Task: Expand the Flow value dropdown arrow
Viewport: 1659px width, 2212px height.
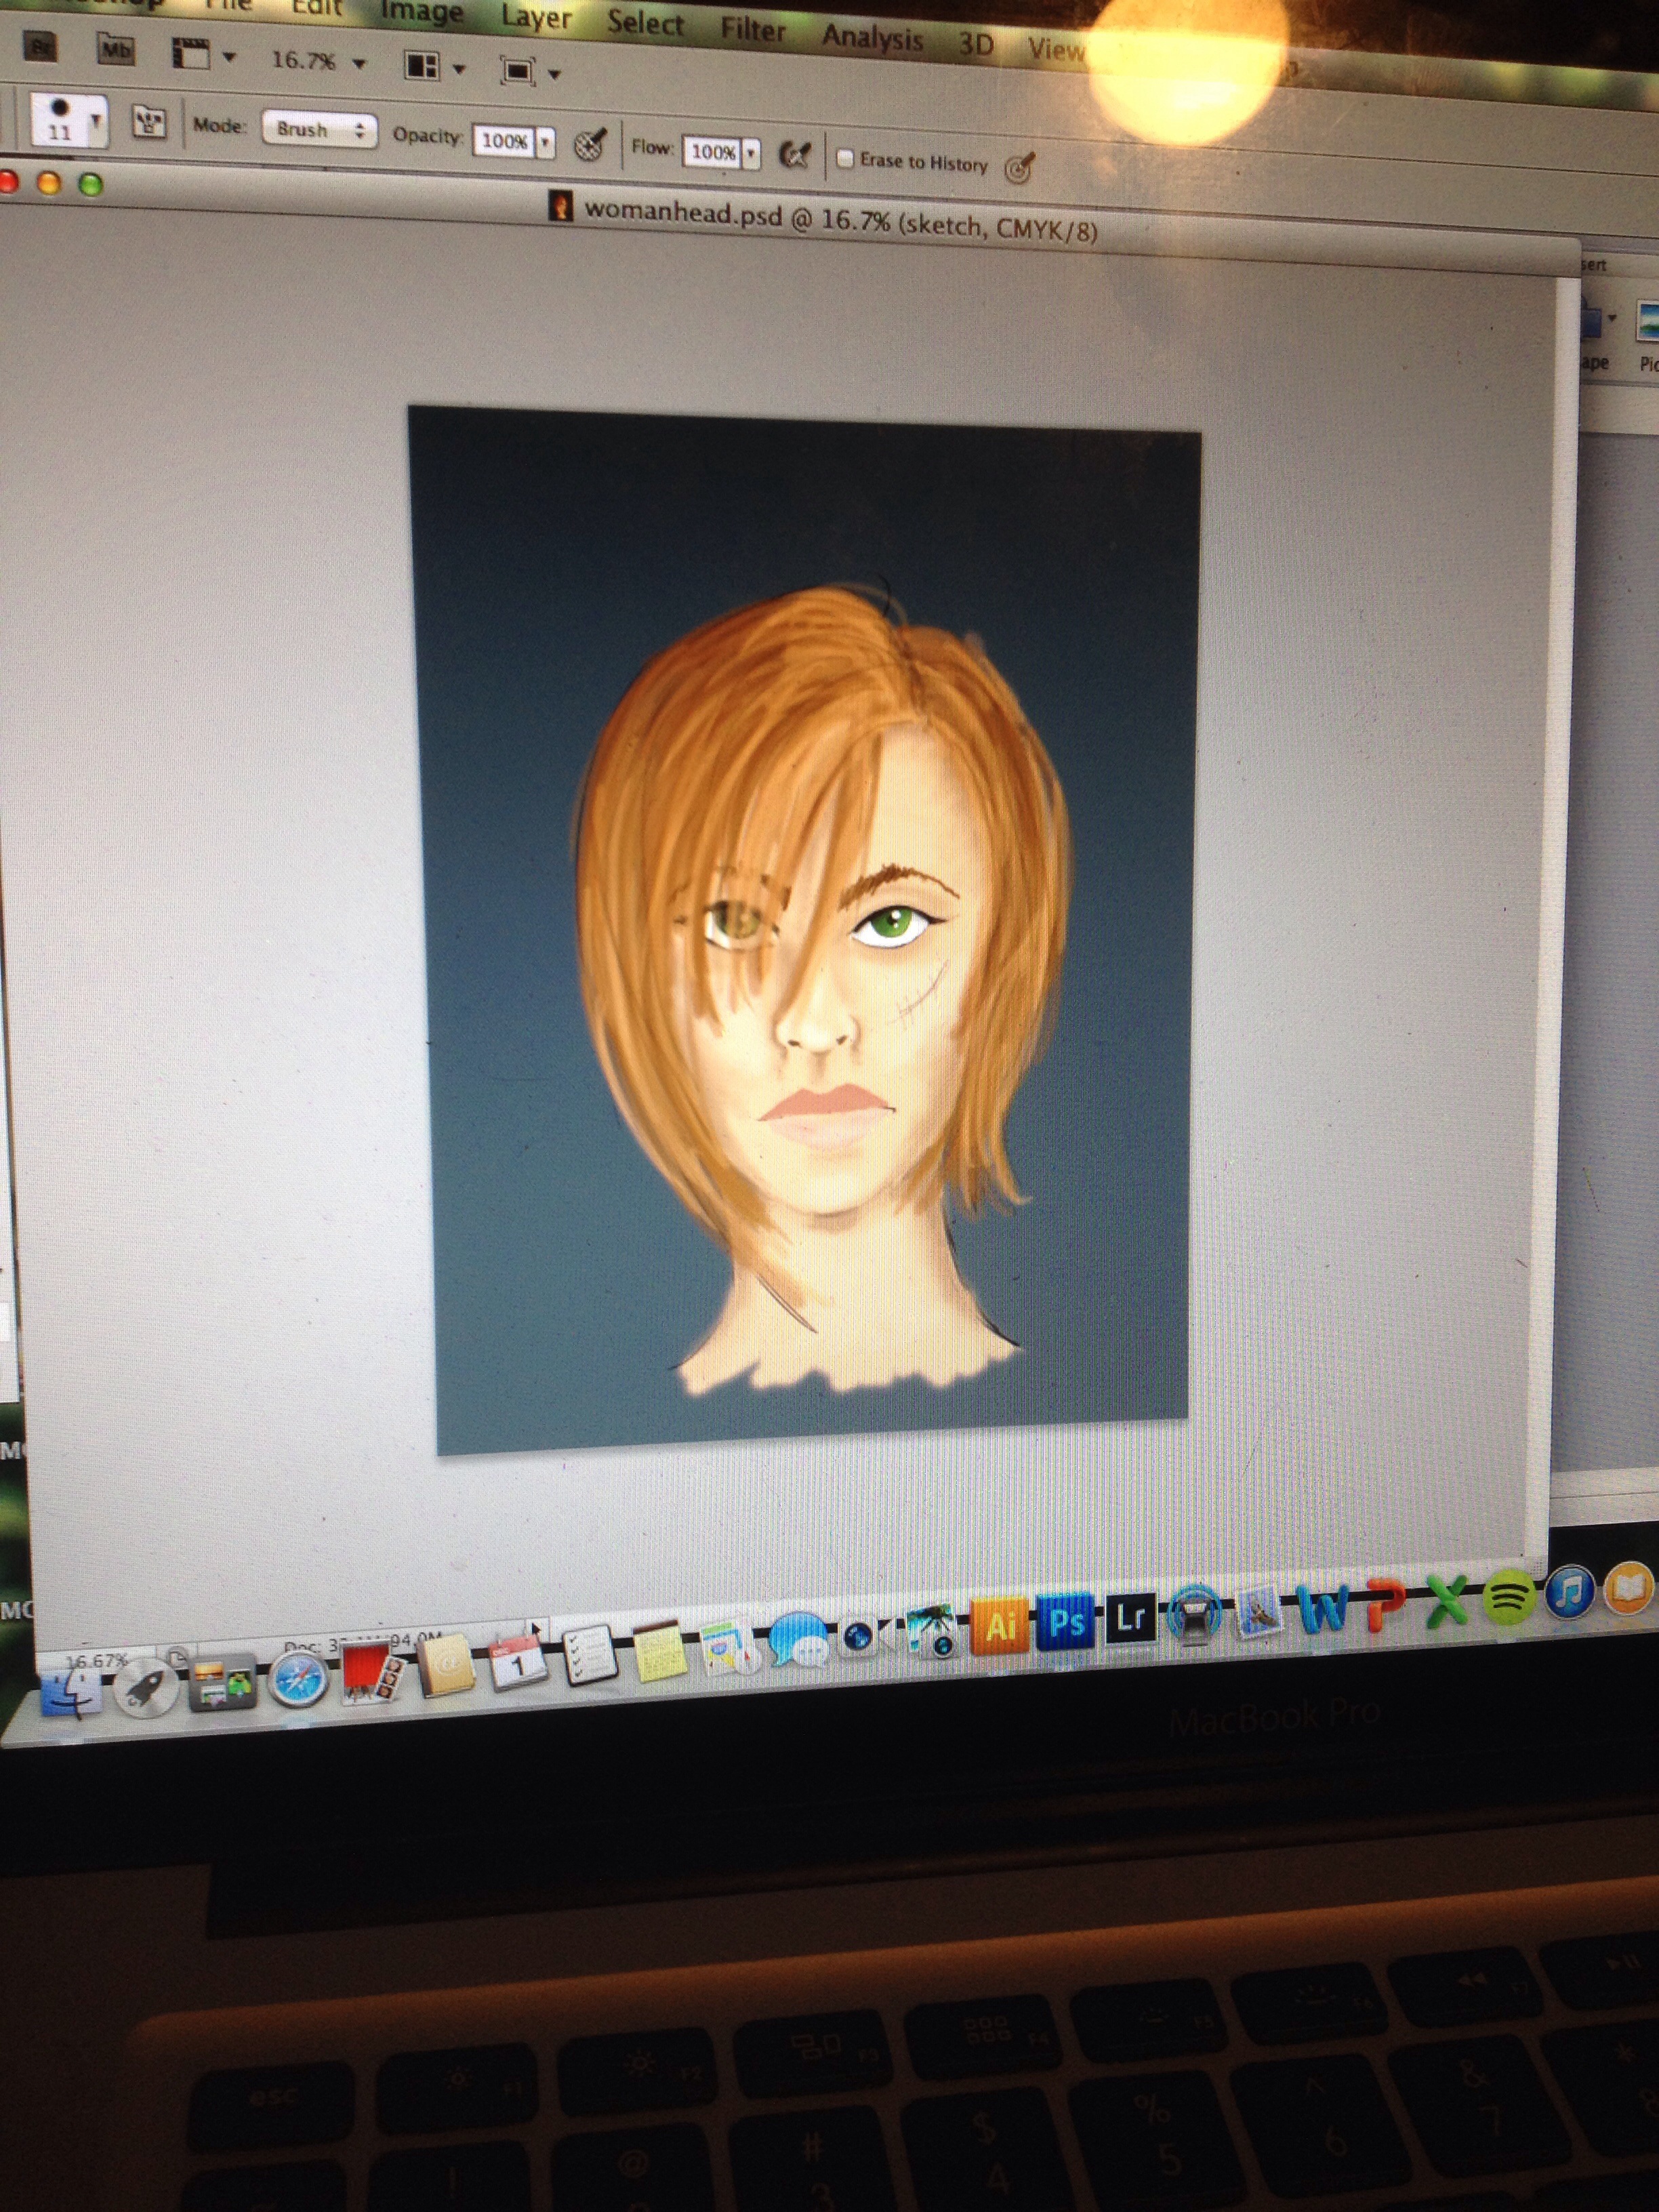Action: pos(752,153)
